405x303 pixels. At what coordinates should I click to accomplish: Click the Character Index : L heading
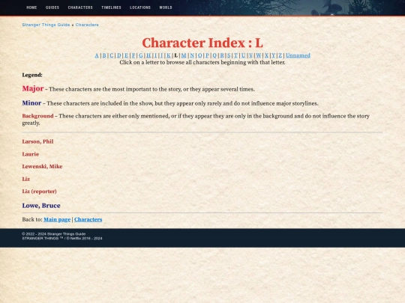click(x=202, y=43)
